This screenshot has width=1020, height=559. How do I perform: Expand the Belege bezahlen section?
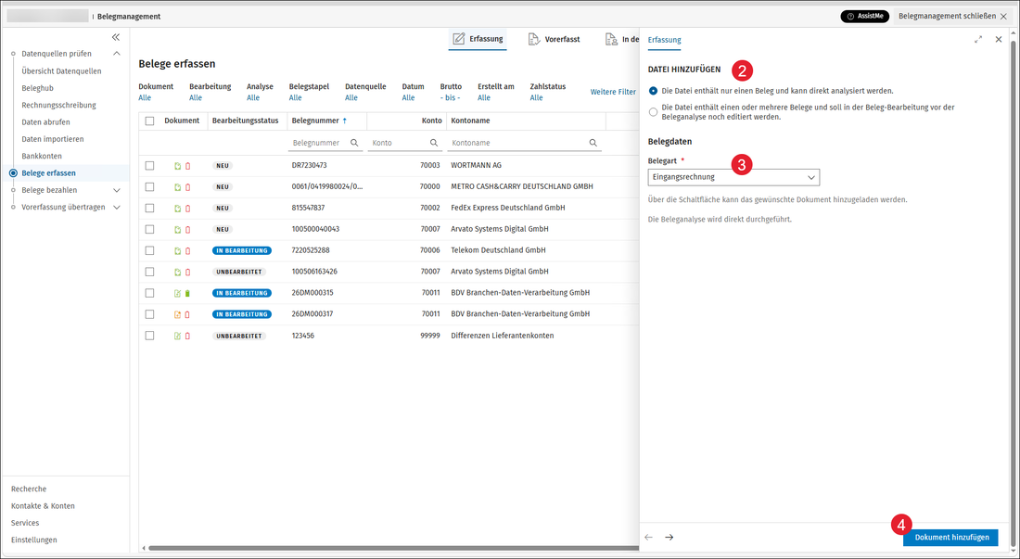(x=117, y=190)
